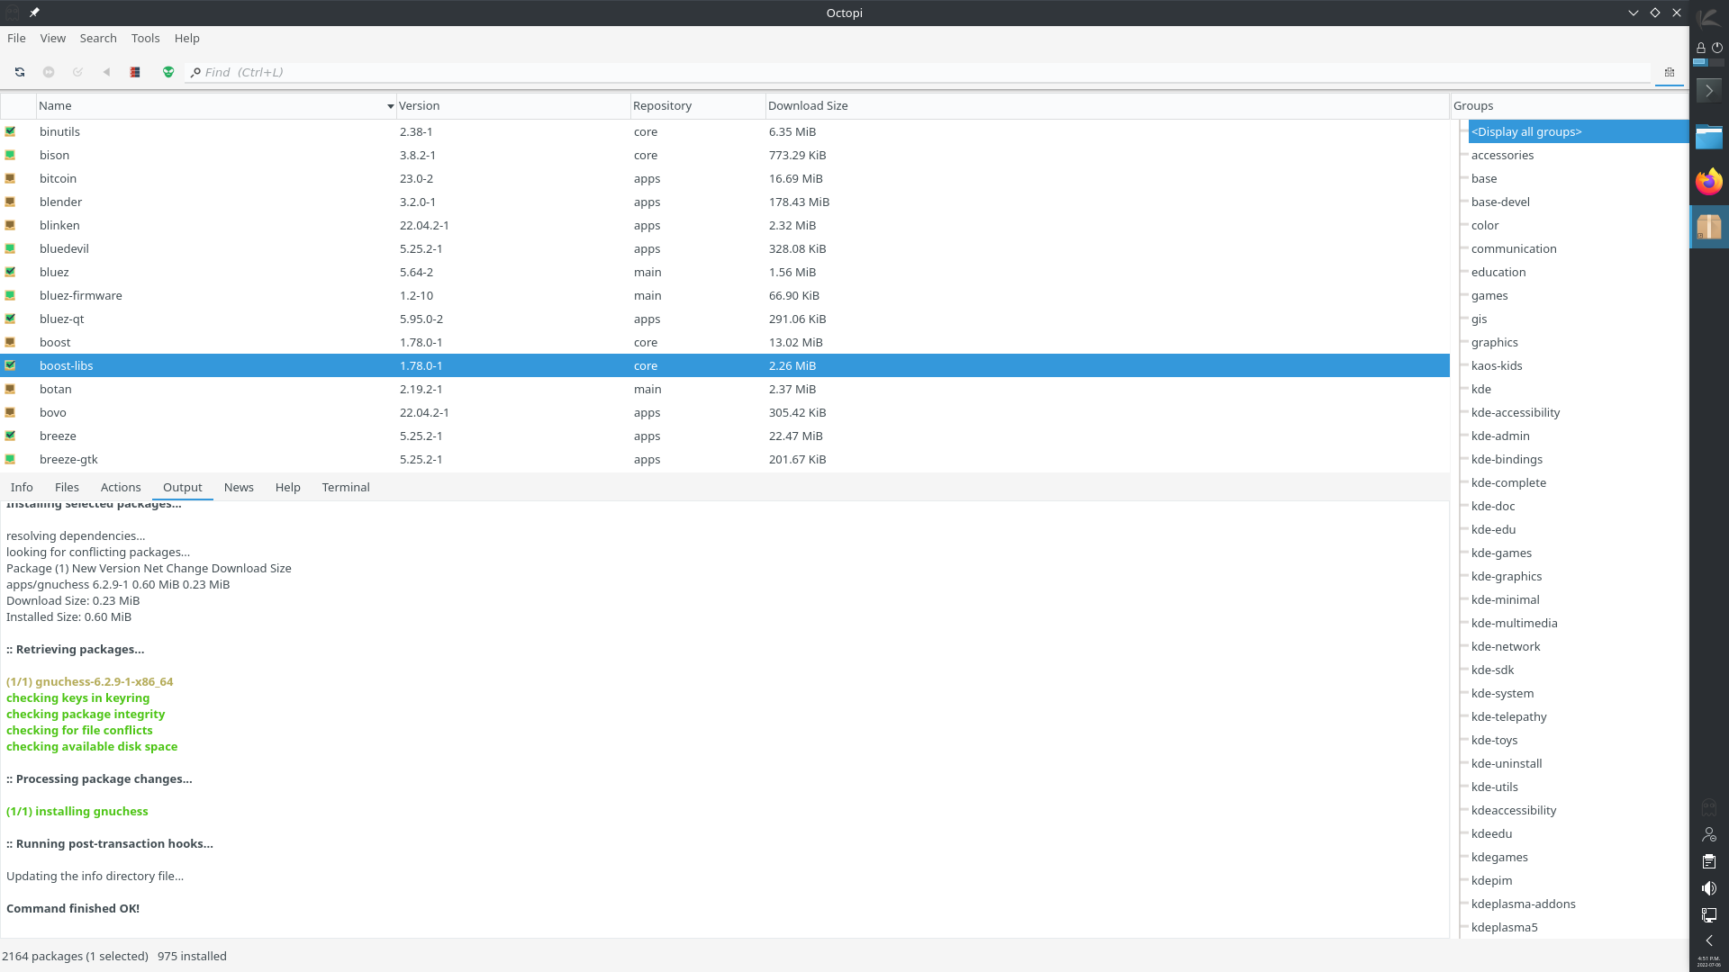Open the clipboard tray icon
This screenshot has height=972, width=1729.
click(1708, 861)
